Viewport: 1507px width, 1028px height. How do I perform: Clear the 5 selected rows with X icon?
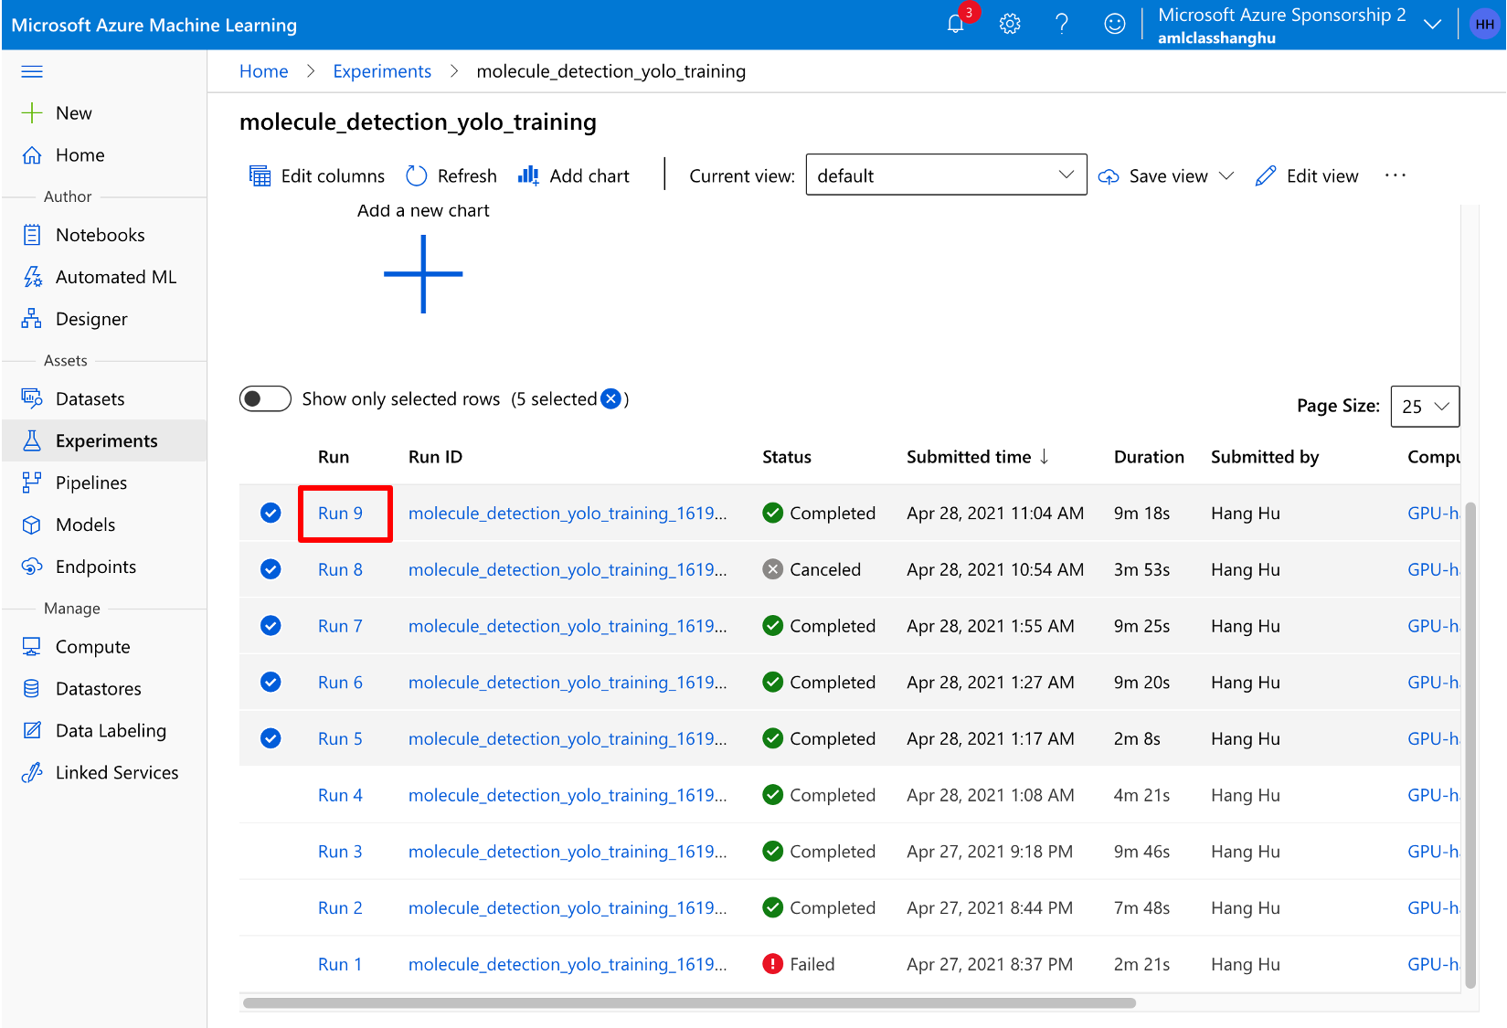point(610,399)
